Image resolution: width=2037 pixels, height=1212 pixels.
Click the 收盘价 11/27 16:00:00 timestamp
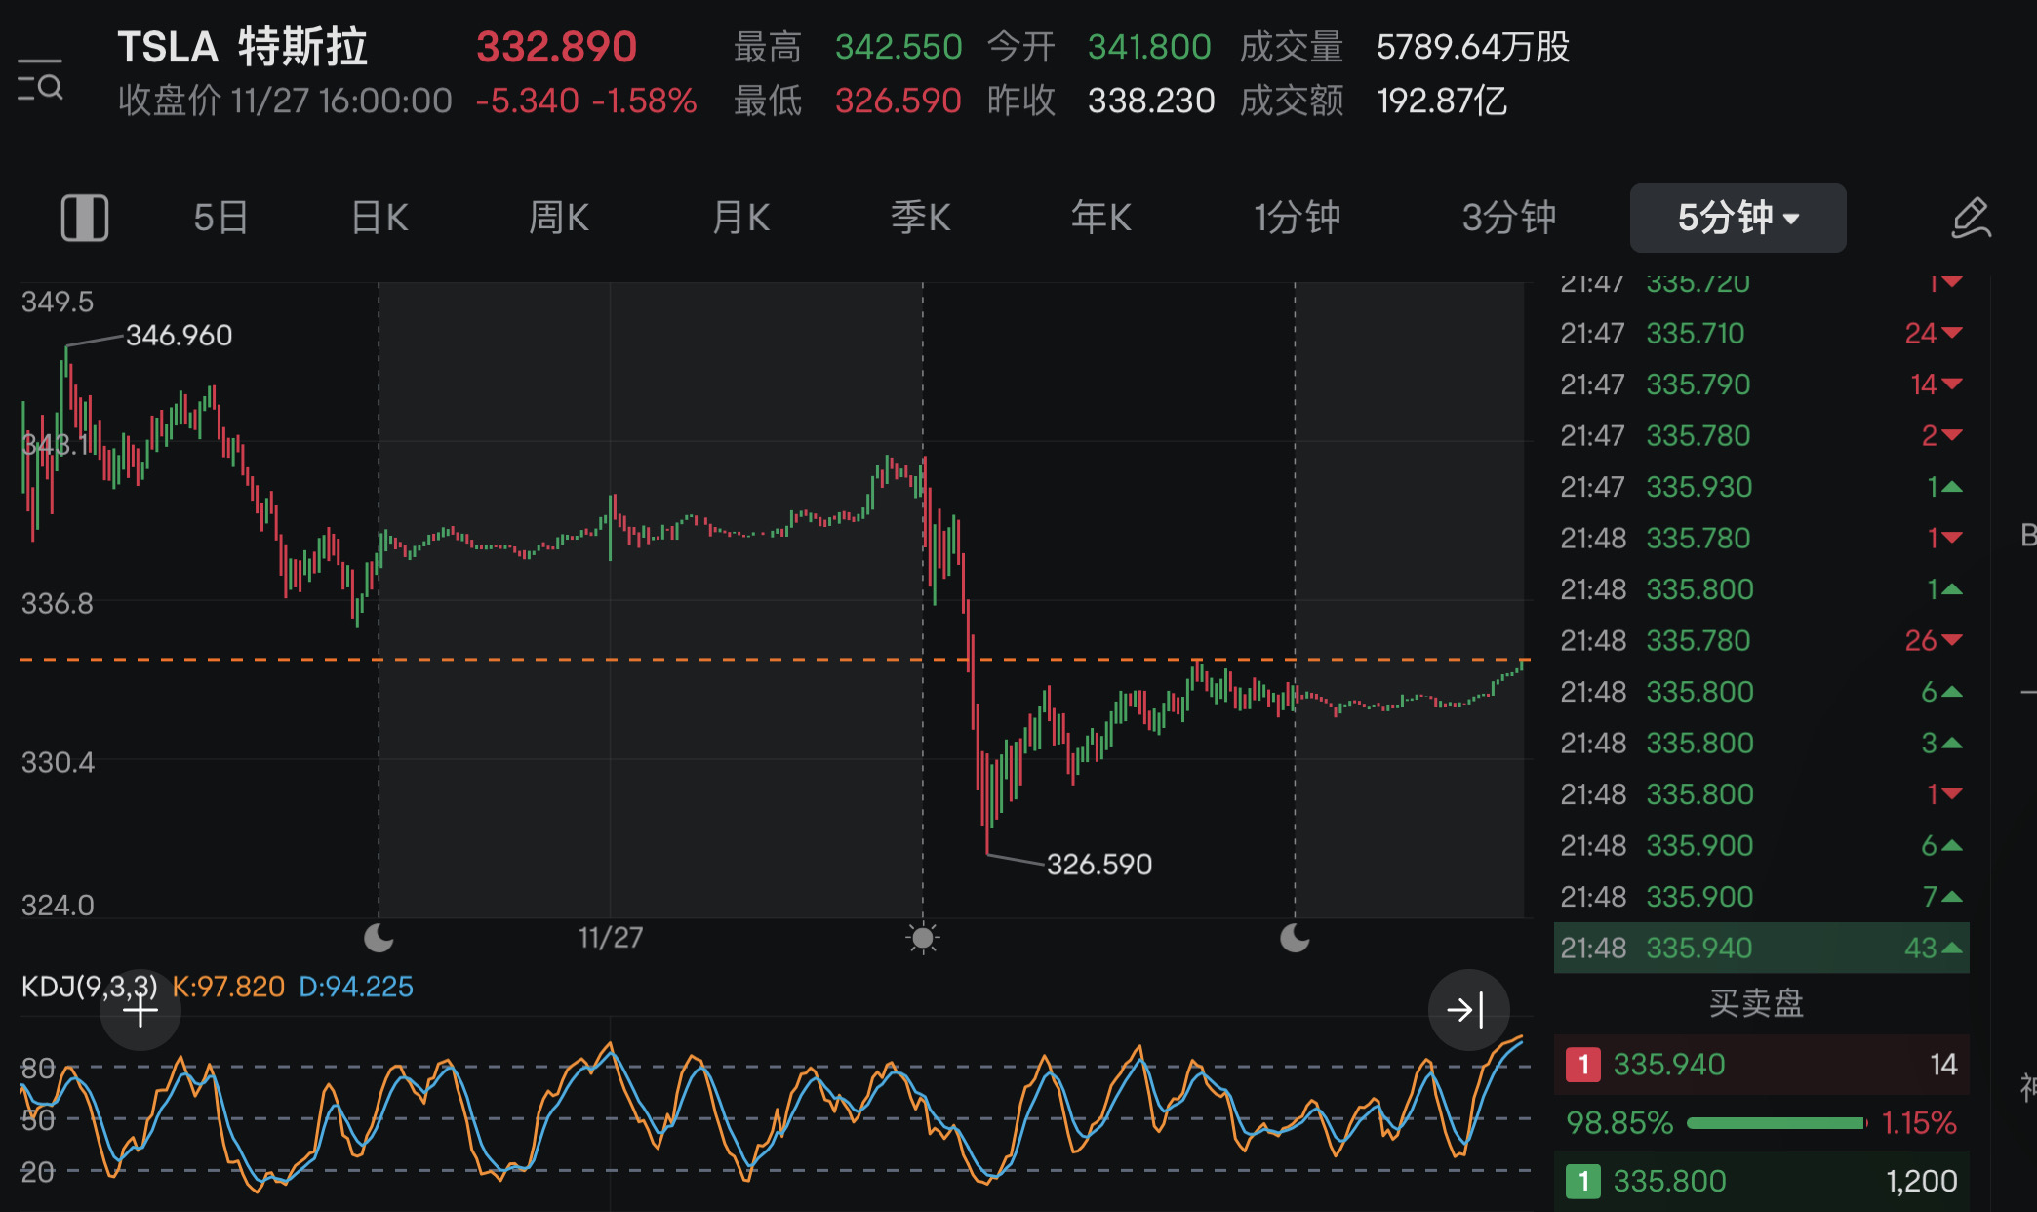pos(285,101)
